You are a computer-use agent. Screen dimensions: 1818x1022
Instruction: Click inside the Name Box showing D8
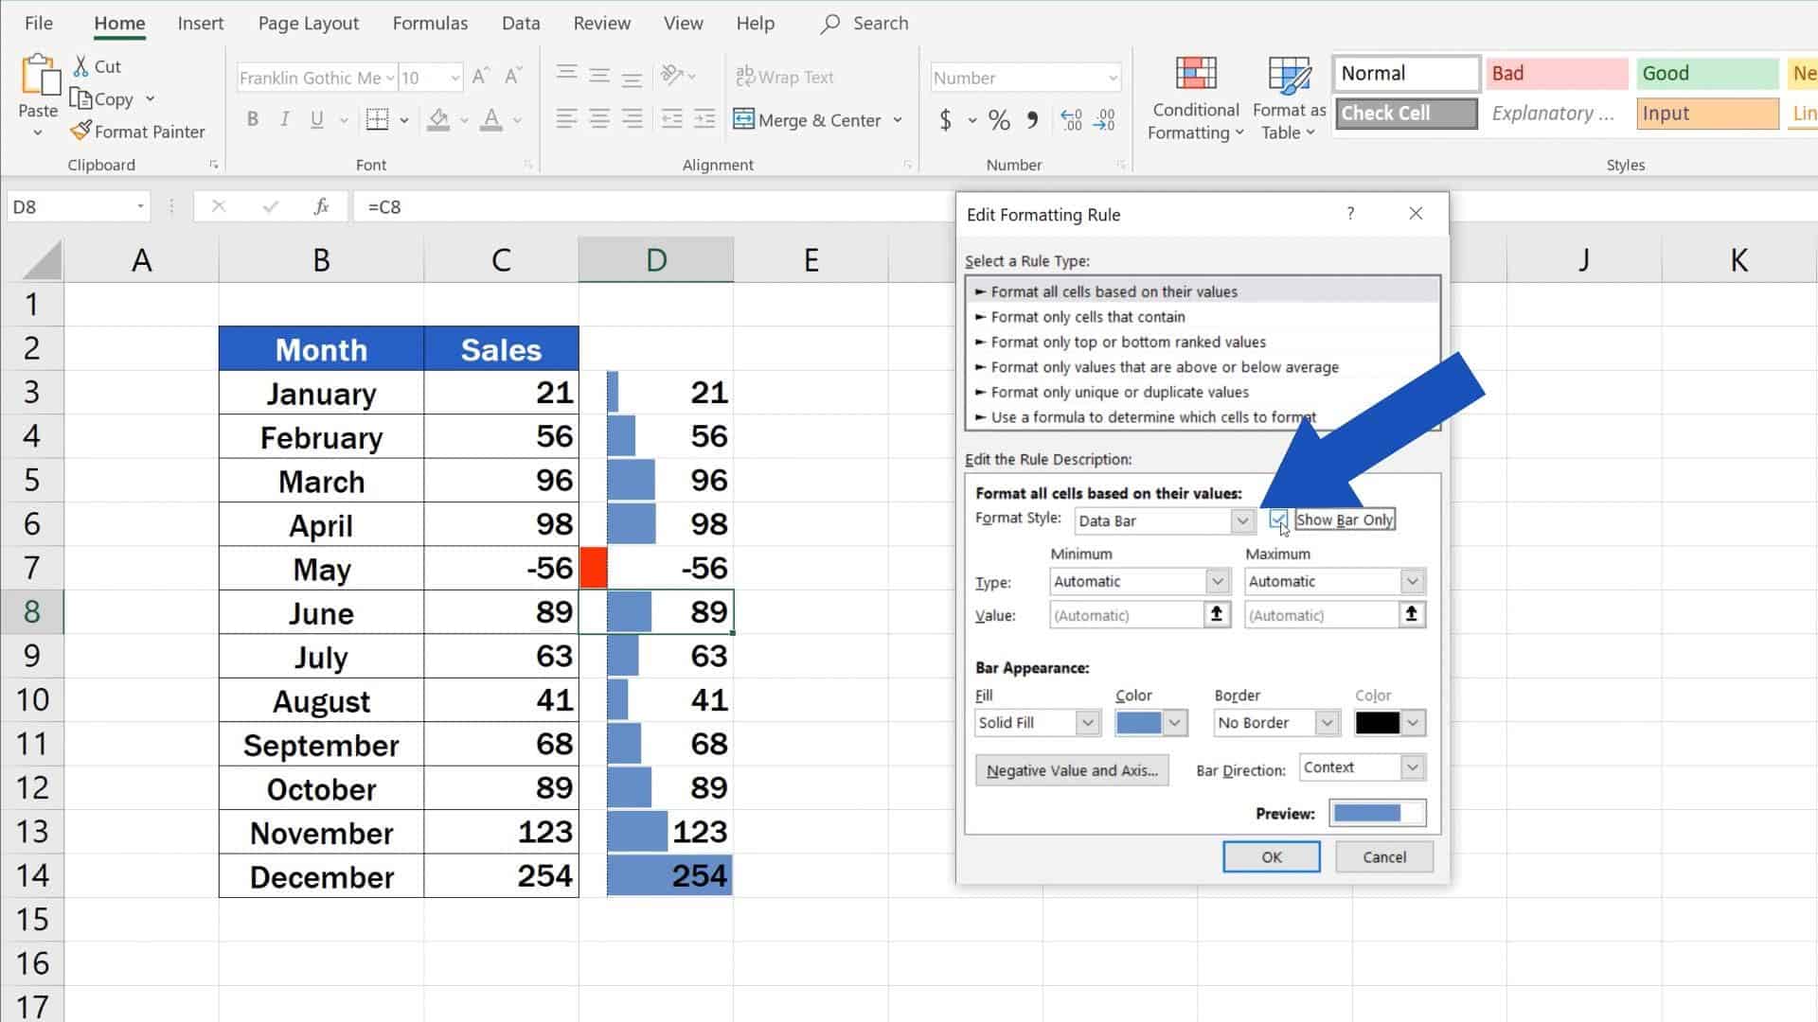(x=71, y=206)
